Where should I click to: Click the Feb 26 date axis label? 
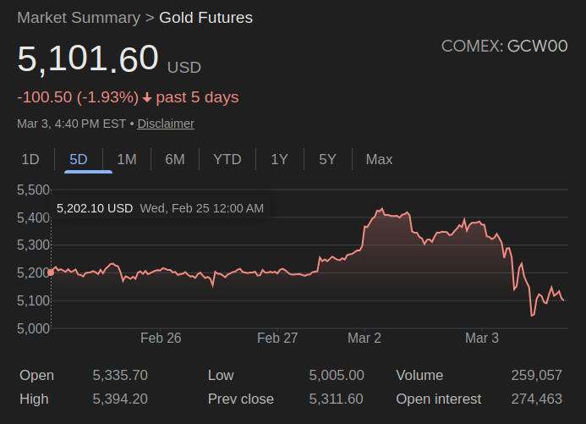[161, 339]
